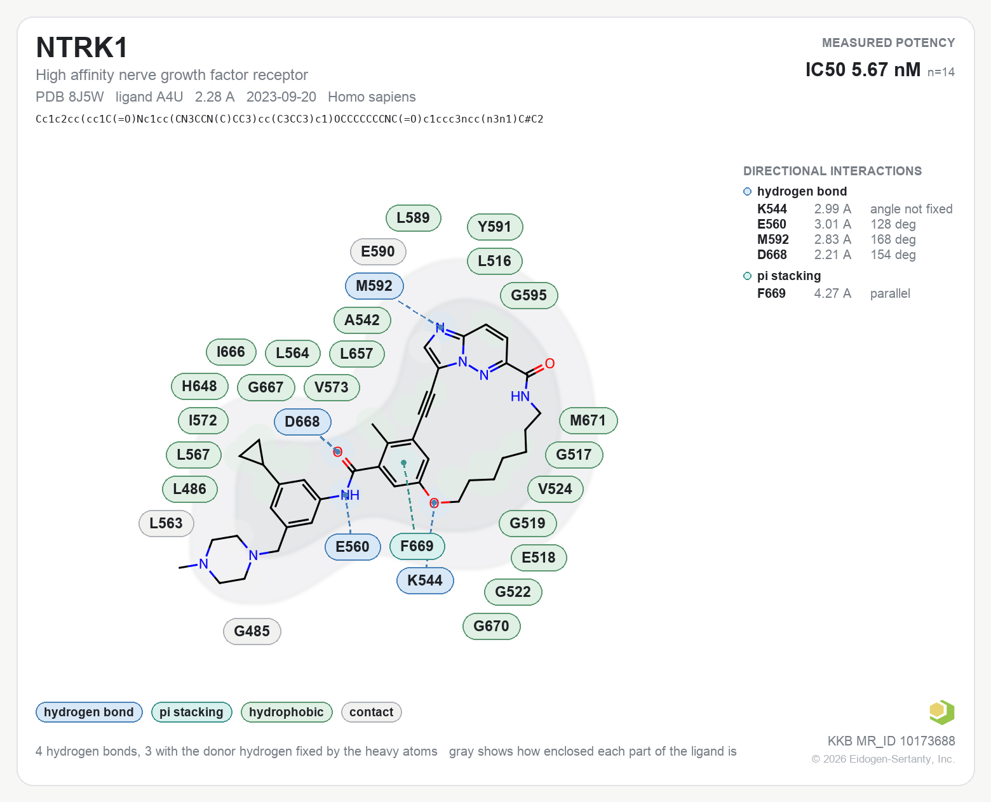
Task: Click the hydrogen bond legend marker circle
Action: coord(747,192)
